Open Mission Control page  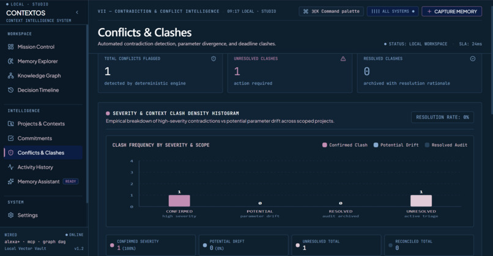point(43,47)
